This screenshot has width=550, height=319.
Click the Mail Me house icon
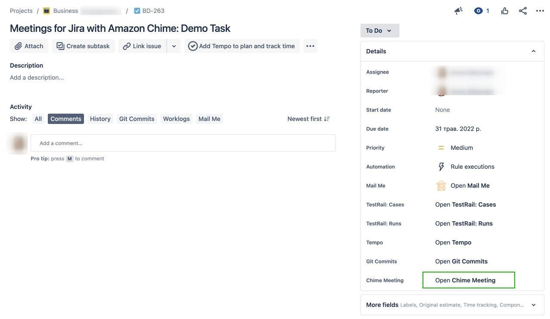point(441,186)
